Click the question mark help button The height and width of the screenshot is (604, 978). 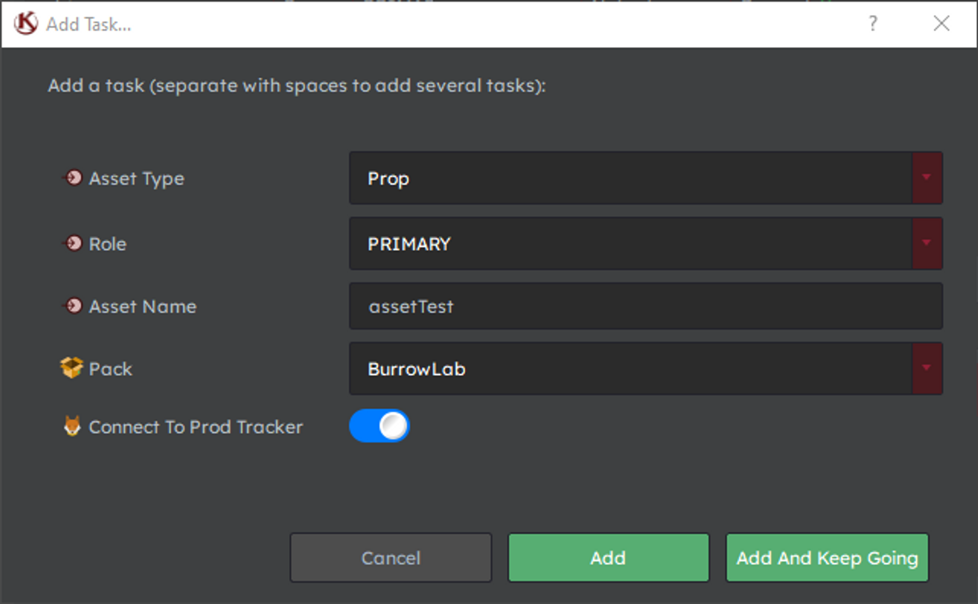point(873,23)
